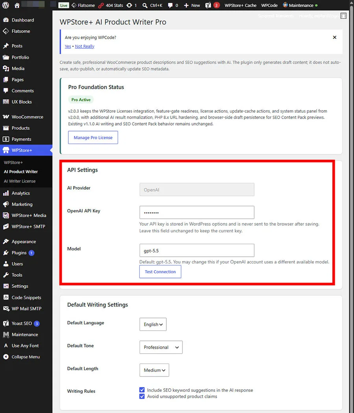Image resolution: width=354 pixels, height=413 pixels.
Task: Click the Live status badge
Action: point(64,5)
